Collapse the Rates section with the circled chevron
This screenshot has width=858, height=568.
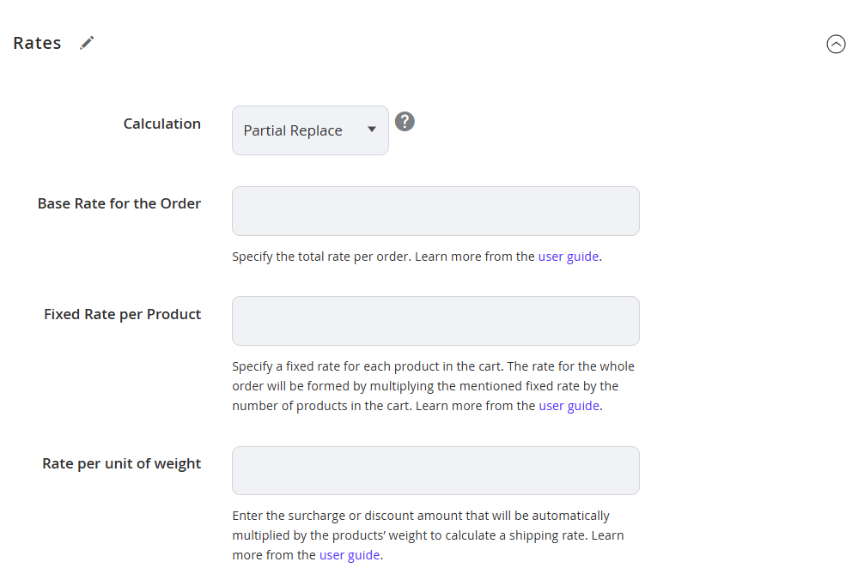836,44
